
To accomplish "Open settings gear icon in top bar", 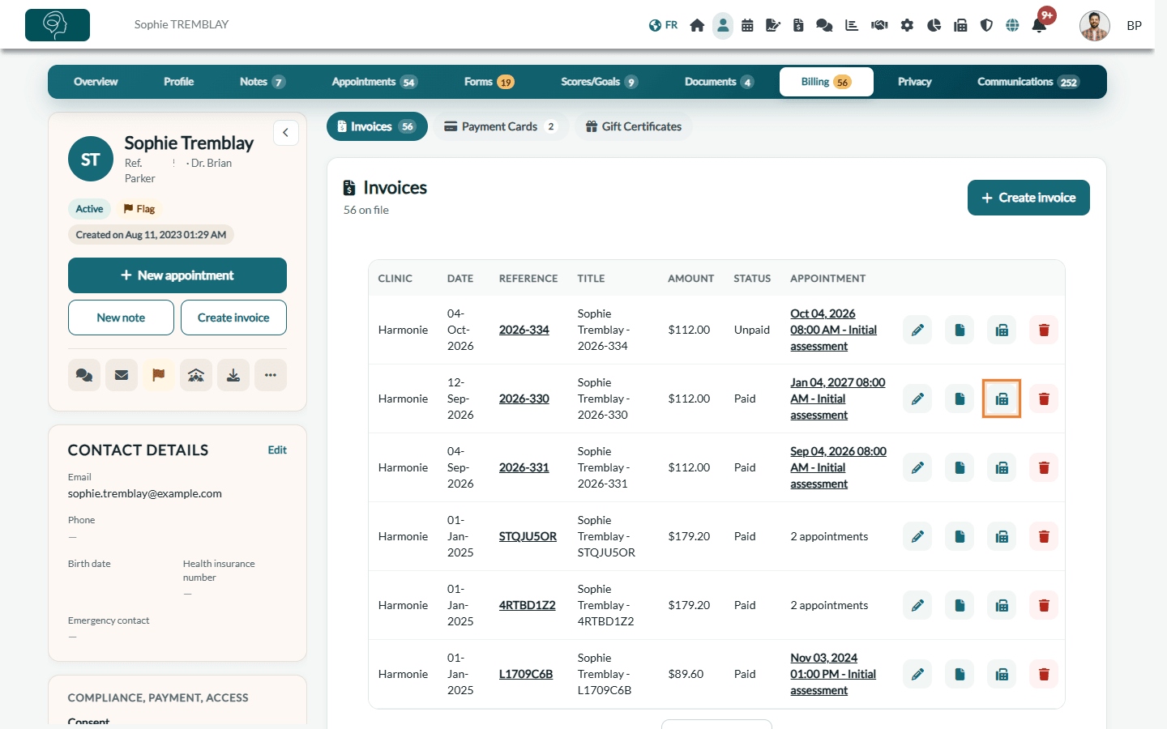I will tap(907, 25).
